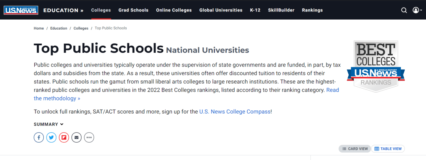Open the account dropdown arrow
This screenshot has height=160, width=426.
(420, 11)
